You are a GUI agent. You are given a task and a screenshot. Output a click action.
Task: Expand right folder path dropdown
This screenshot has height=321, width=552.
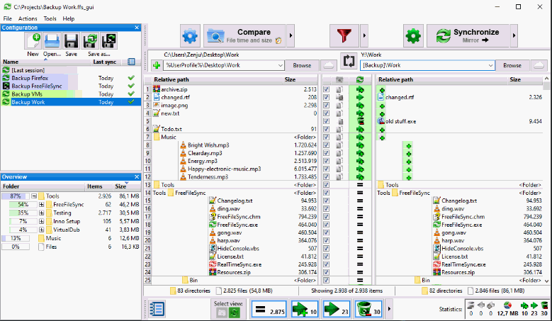490,65
